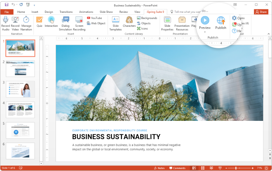The image size is (272, 171).
Task: Click the BUSINESS SUSTAINABILITY title text
Action: click(116, 137)
